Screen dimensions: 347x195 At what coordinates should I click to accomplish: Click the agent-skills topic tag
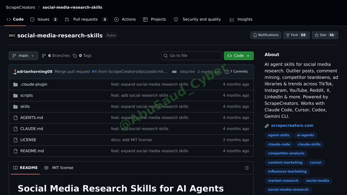point(279,135)
